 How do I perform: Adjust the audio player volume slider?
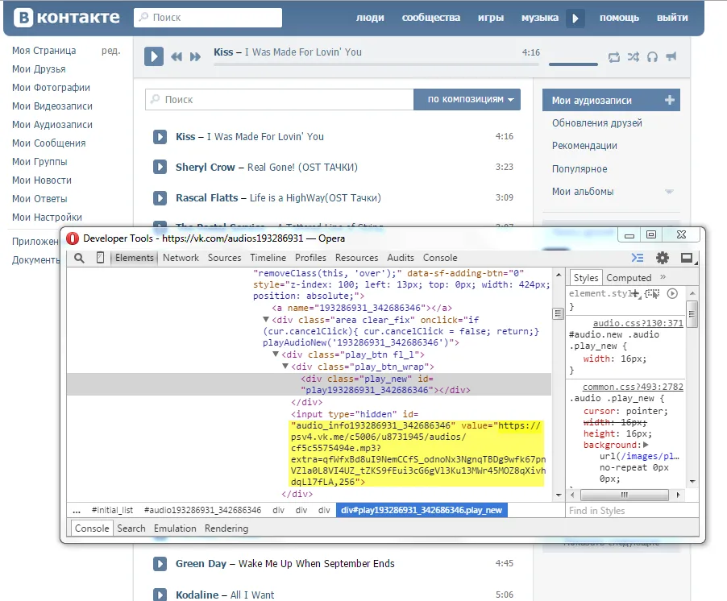click(573, 64)
